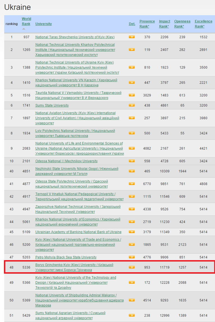
Task: Open details icon for Shipbuilding Admiral Makarov University
Action: pyautogui.click(x=132, y=300)
